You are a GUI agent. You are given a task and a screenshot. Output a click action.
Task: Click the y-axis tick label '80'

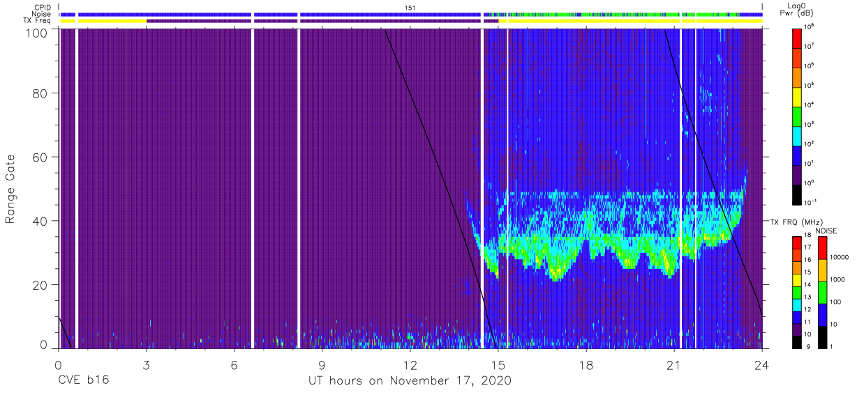[39, 93]
